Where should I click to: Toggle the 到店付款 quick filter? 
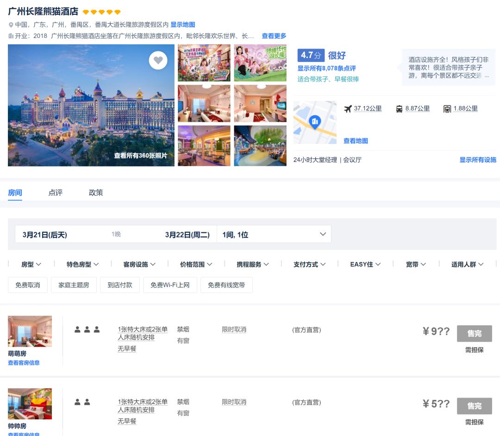tap(120, 285)
